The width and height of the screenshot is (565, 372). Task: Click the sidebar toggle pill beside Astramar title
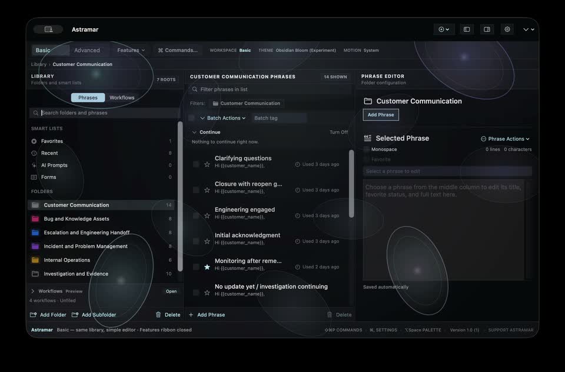tap(48, 29)
